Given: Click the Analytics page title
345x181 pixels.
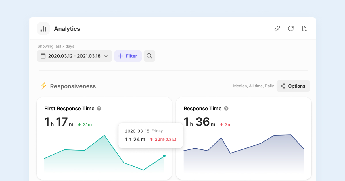Looking at the screenshot, I should tap(67, 29).
